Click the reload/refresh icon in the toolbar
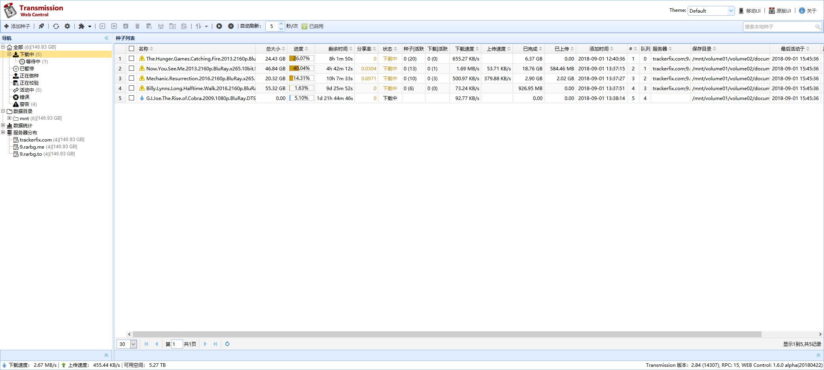824x370 pixels. 56,26
